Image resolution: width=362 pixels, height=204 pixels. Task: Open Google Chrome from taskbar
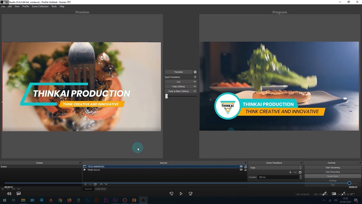pyautogui.click(x=60, y=200)
